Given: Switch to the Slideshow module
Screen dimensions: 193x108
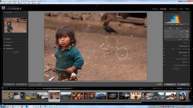Looking at the screenshot, I should click(173, 9).
